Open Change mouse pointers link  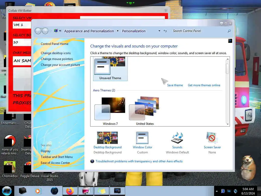[57, 59]
